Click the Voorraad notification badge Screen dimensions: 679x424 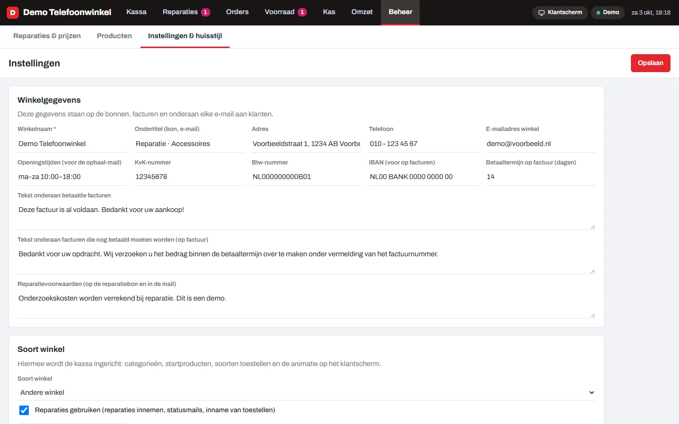302,12
